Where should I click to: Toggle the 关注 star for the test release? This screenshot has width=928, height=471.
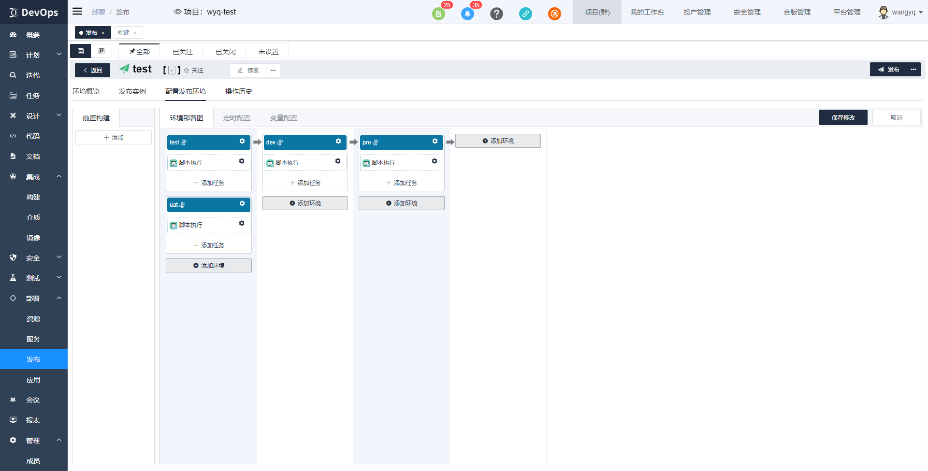(x=186, y=70)
